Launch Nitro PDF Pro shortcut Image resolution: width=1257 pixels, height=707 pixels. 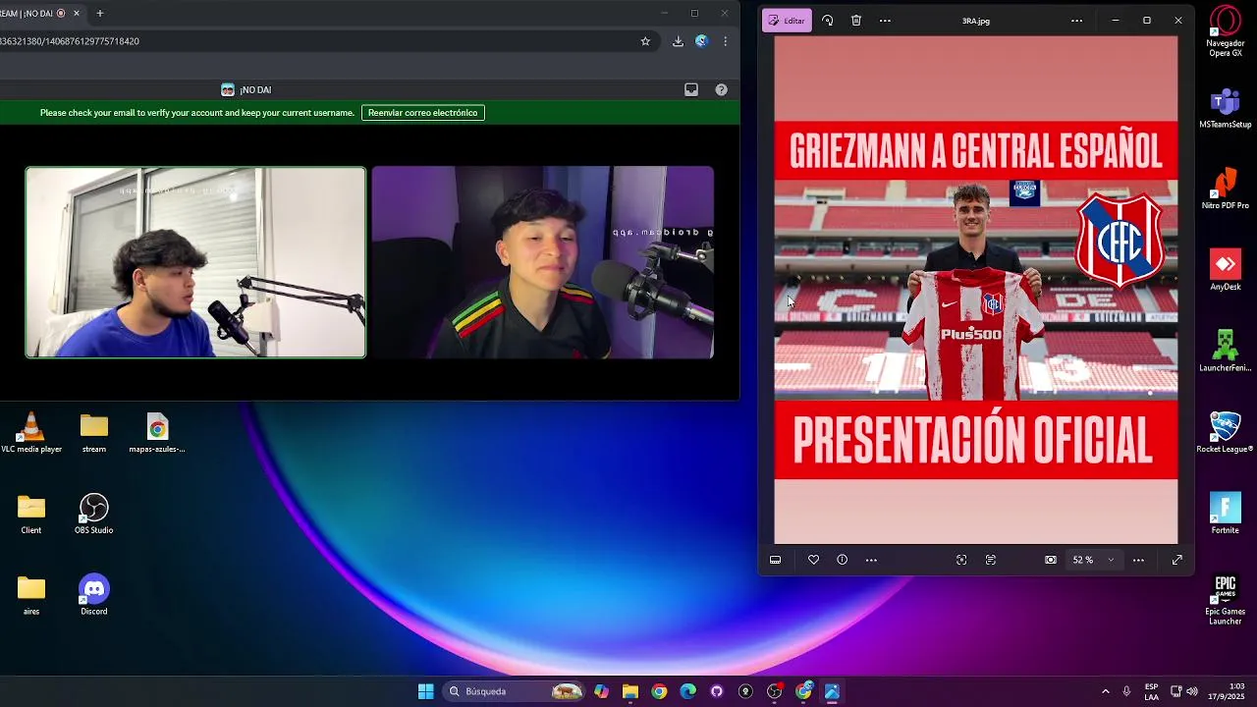pos(1226,190)
